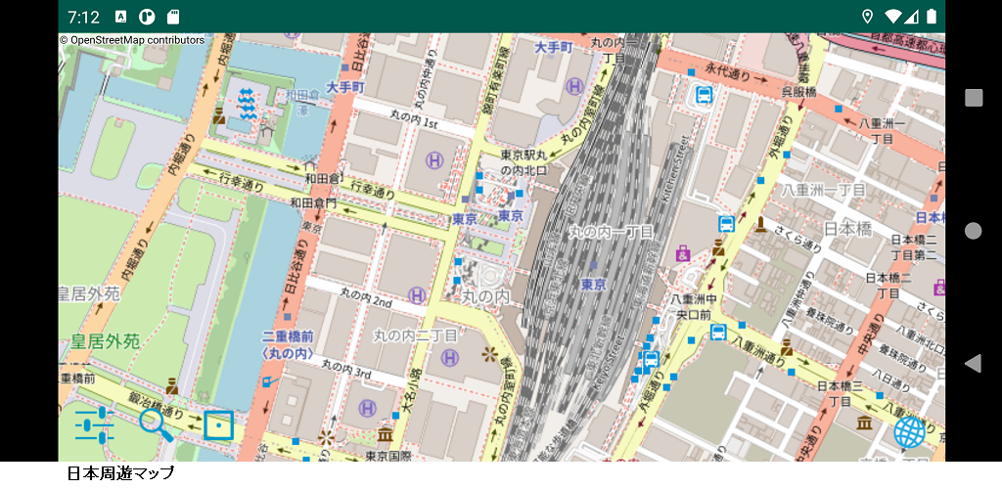Tap the Android home circle button
This screenshot has height=489, width=1002.
[974, 231]
